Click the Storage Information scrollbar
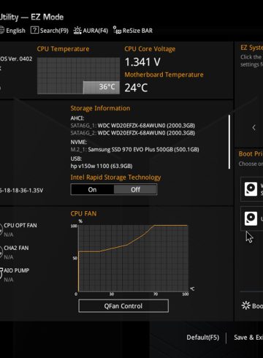Image resolution: width=263 pixels, height=358 pixels. pos(229,142)
